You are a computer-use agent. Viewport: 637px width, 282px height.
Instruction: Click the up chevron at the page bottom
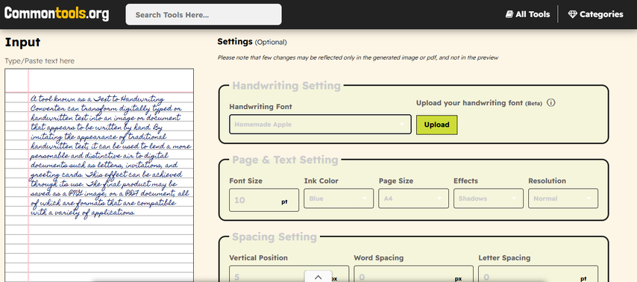(x=318, y=277)
